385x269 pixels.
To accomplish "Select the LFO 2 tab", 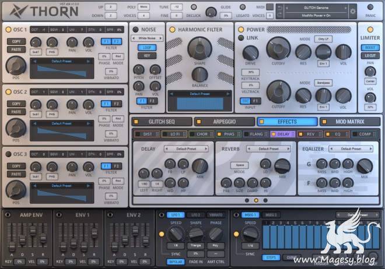I will (x=195, y=215).
